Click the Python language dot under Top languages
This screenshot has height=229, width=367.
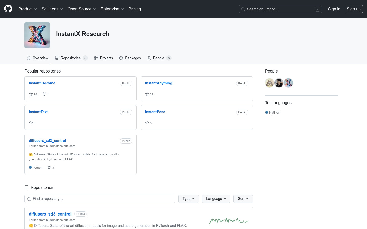[267, 112]
